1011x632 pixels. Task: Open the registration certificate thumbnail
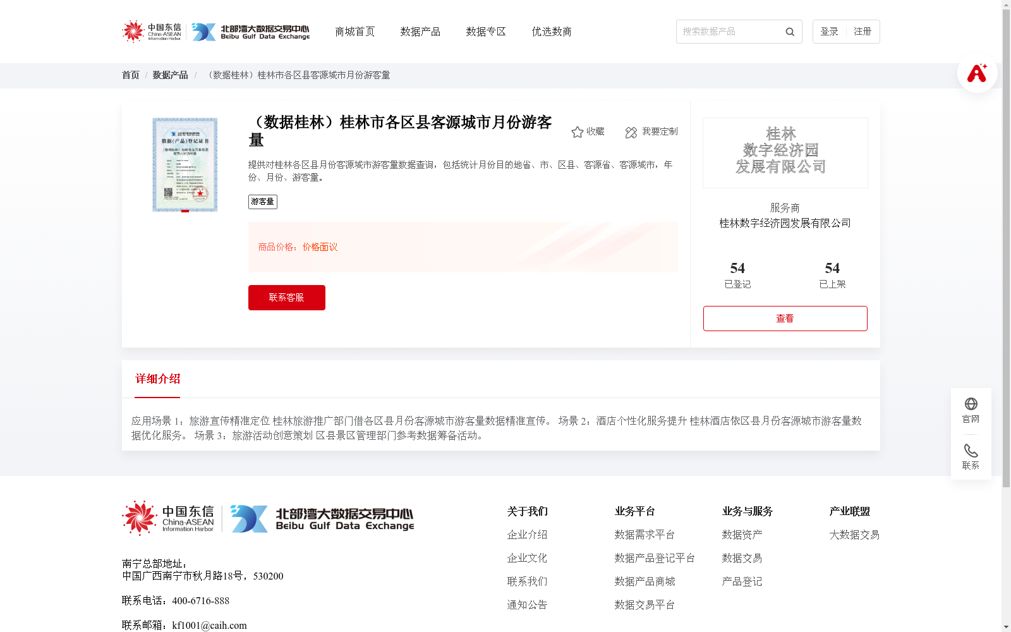coord(185,164)
